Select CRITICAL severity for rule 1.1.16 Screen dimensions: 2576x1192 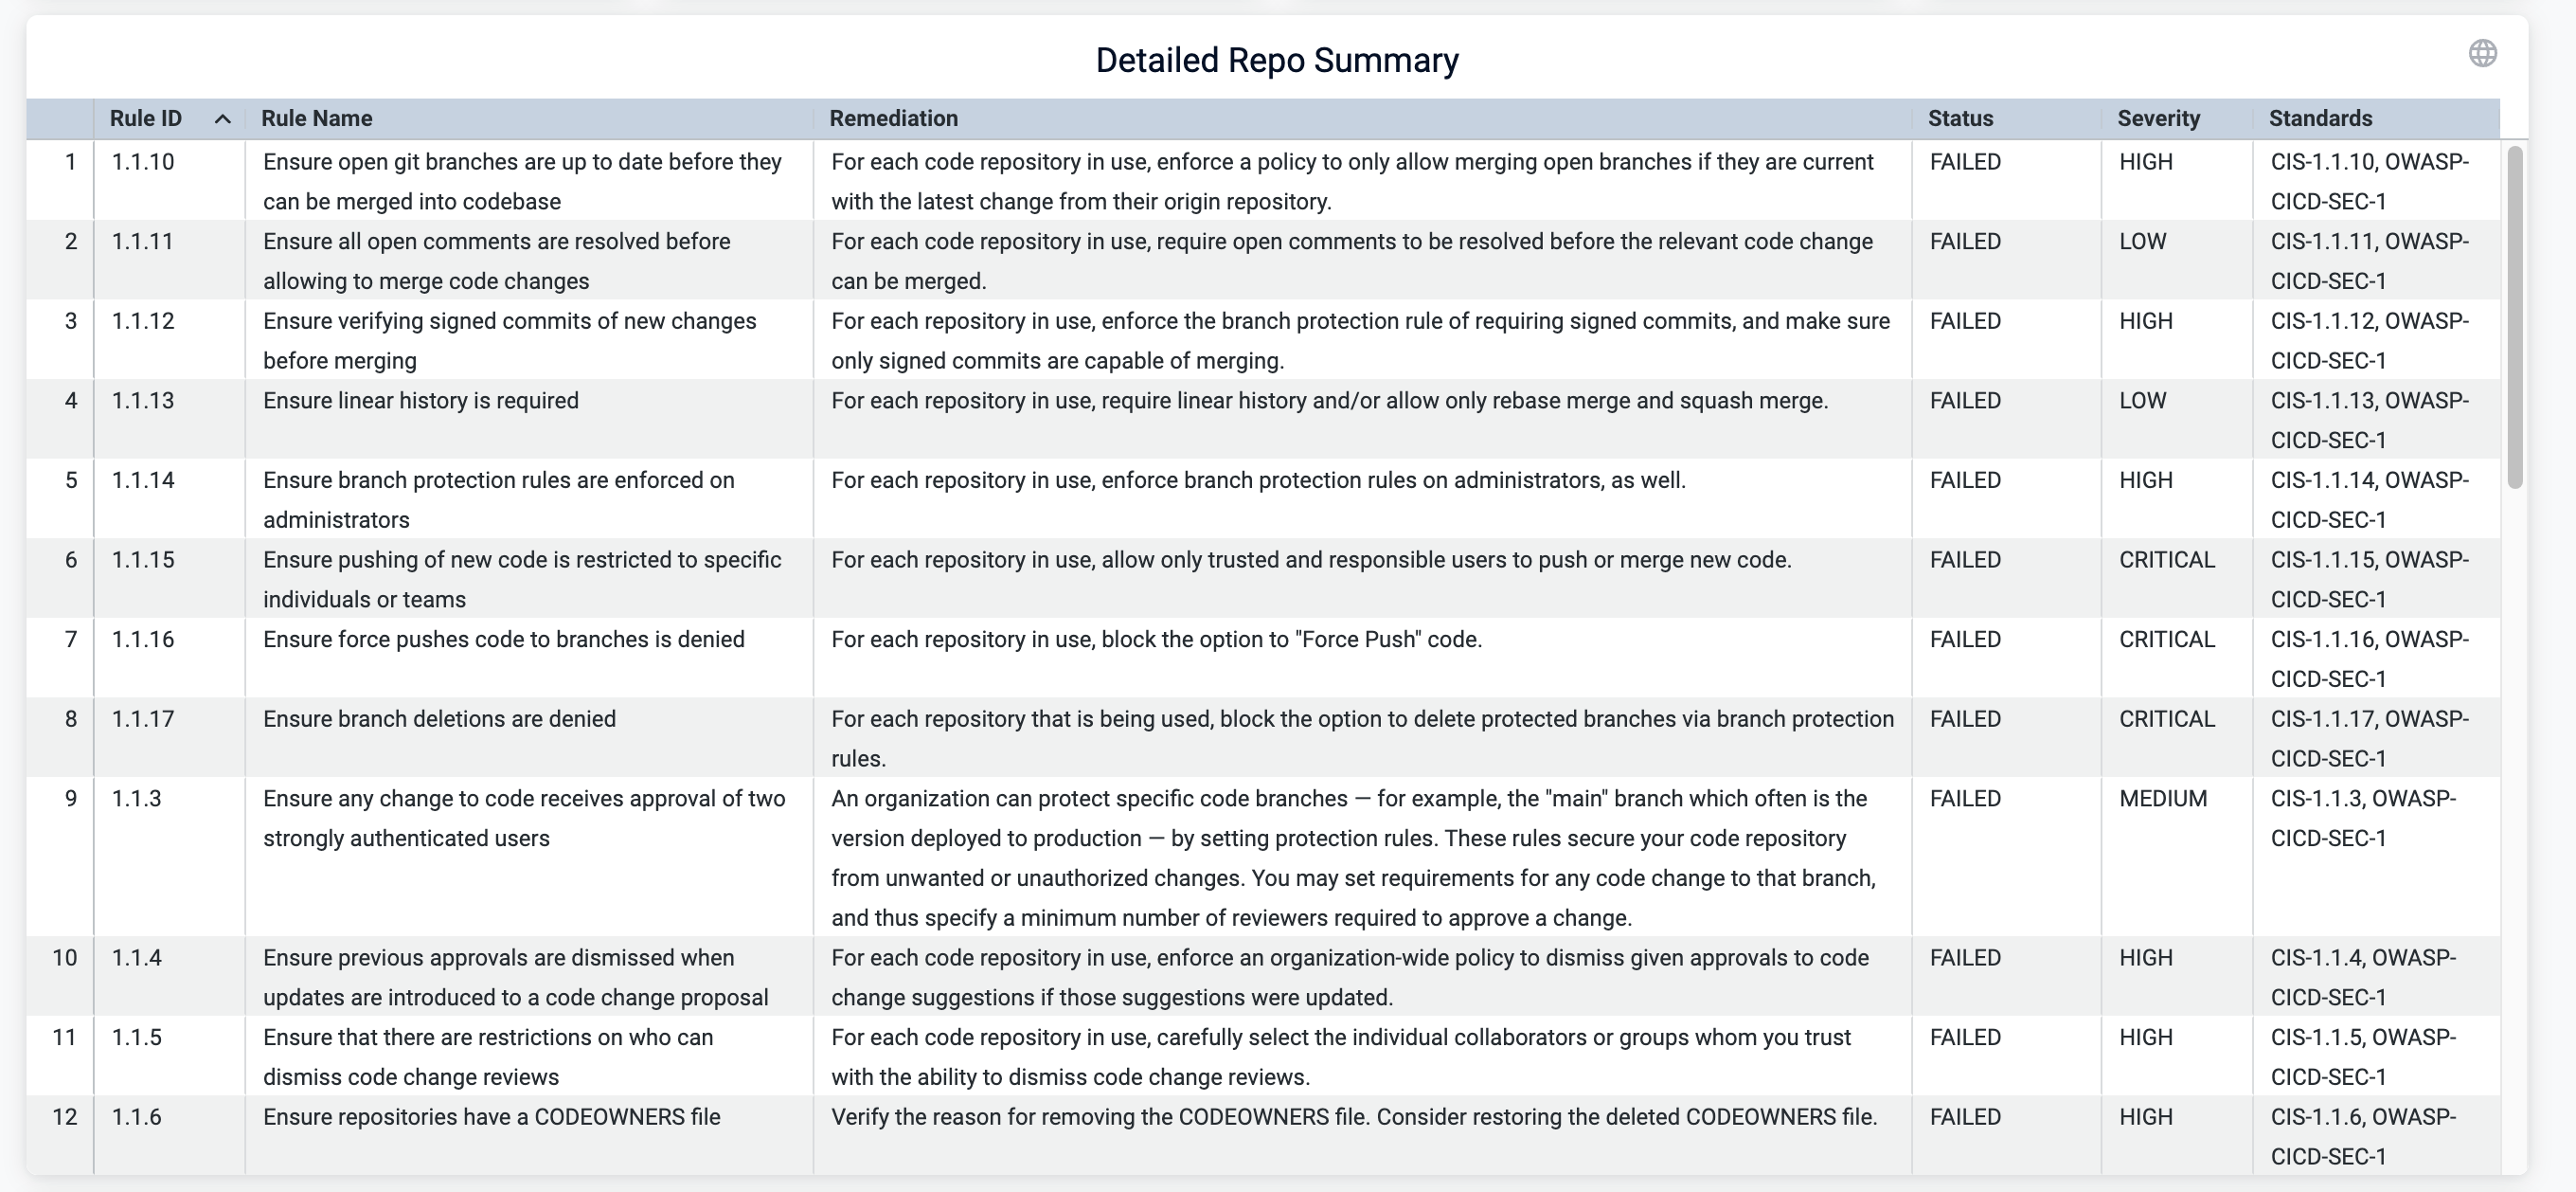[2166, 640]
